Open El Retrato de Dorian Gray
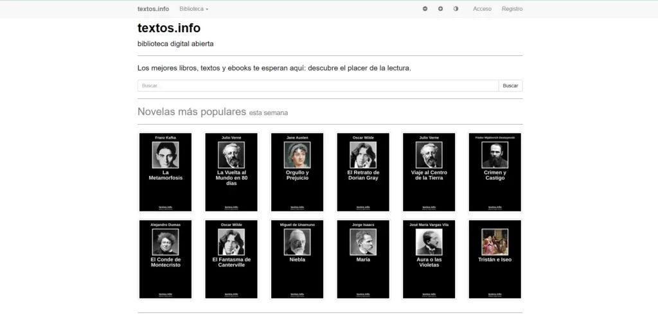 tap(363, 172)
